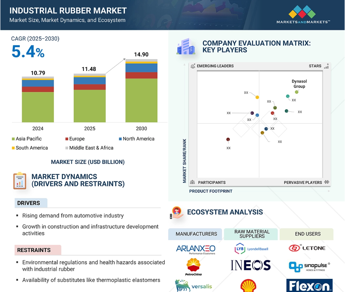This screenshot has height=292, width=345.
Task: Select the RAW MATERIAL SUPPLIERS column header
Action: pos(251,234)
